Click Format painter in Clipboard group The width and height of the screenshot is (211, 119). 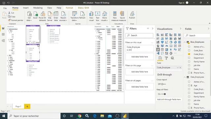click(x=15, y=20)
